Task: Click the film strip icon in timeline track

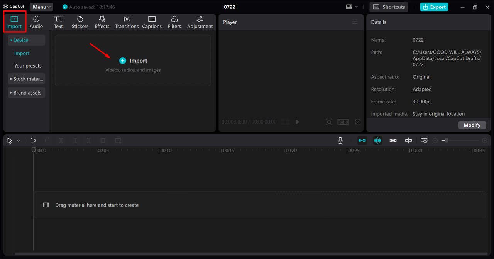Action: (x=46, y=205)
